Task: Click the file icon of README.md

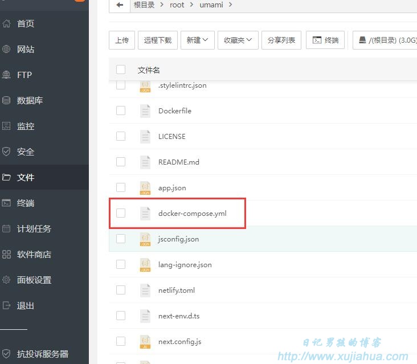Action: tap(145, 162)
